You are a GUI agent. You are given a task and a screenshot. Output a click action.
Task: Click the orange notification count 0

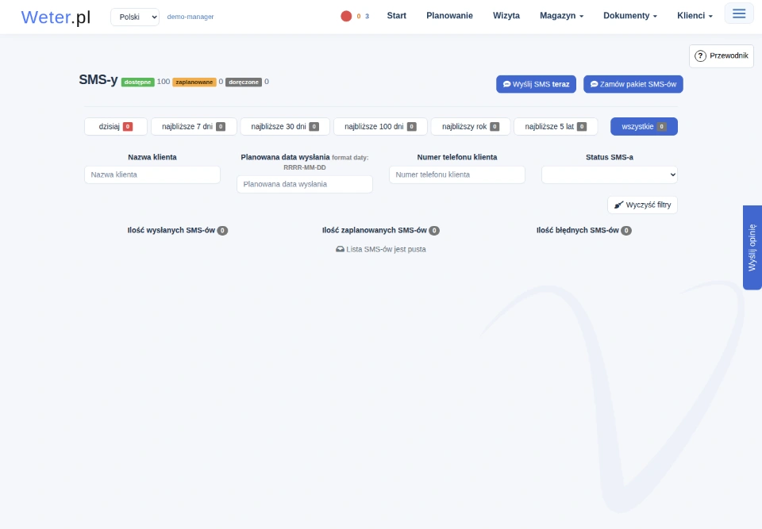point(359,16)
